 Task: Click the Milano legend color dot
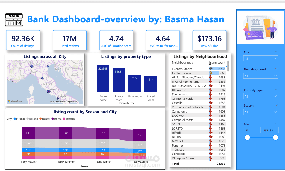(28, 119)
